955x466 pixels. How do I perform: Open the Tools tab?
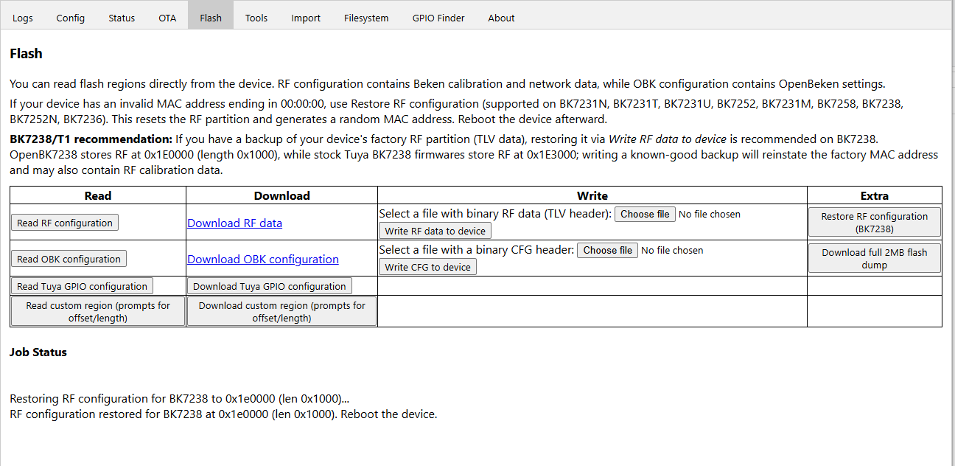click(x=256, y=18)
